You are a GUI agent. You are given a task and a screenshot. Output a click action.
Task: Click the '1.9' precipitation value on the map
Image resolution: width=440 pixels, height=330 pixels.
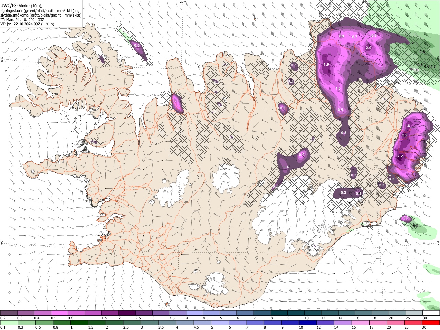click(x=326, y=64)
